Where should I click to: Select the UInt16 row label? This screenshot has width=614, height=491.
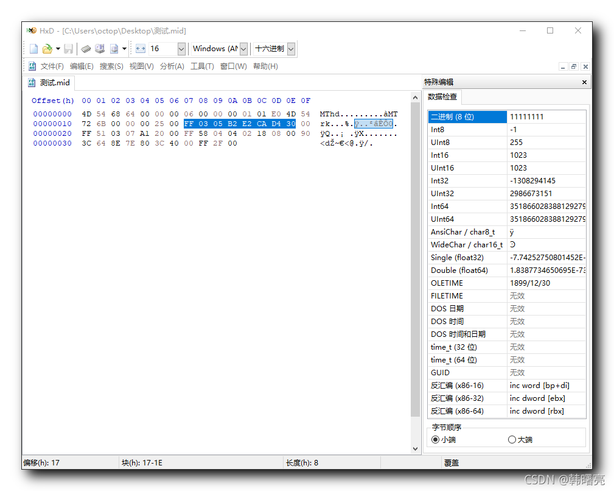[442, 168]
